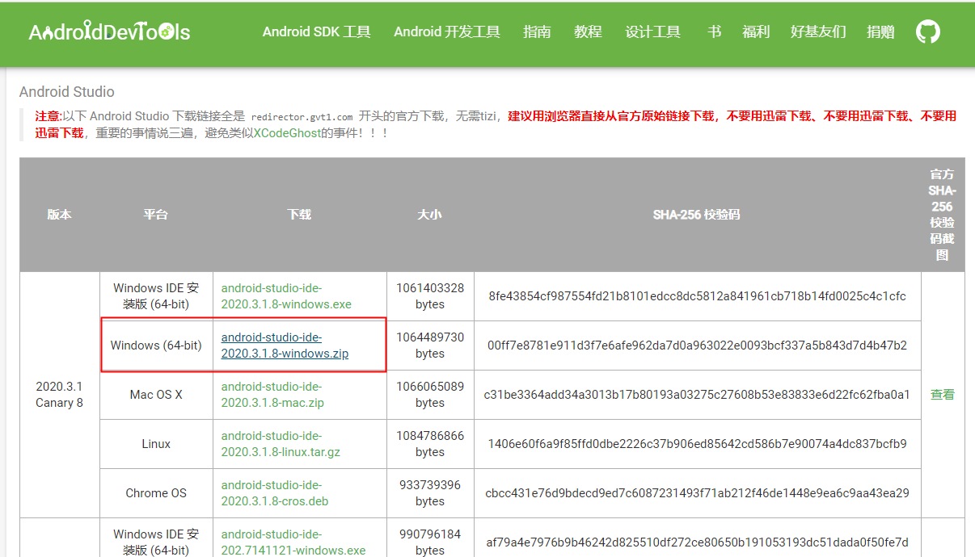Image resolution: width=975 pixels, height=557 pixels.
Task: Click the Mac OS X platform cell
Action: click(x=156, y=395)
